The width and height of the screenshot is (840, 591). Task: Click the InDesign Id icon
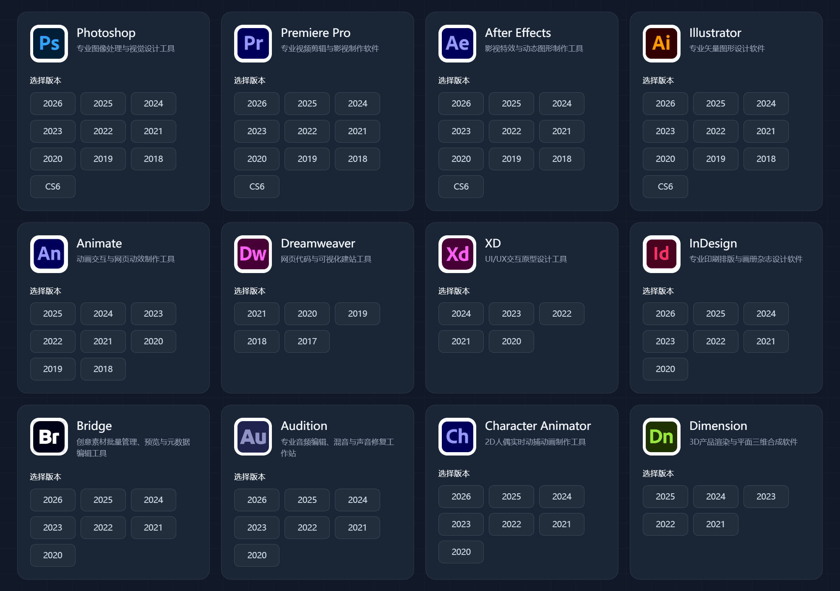click(662, 254)
